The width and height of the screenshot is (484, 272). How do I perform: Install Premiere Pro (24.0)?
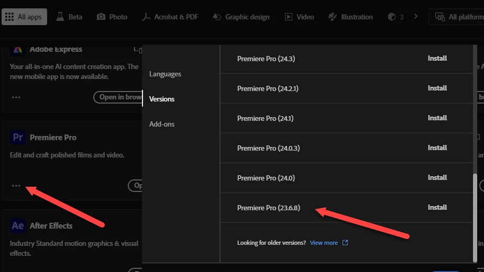[x=437, y=178]
